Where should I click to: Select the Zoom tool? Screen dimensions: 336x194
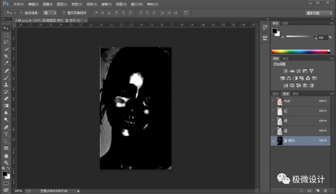pyautogui.click(x=6, y=162)
